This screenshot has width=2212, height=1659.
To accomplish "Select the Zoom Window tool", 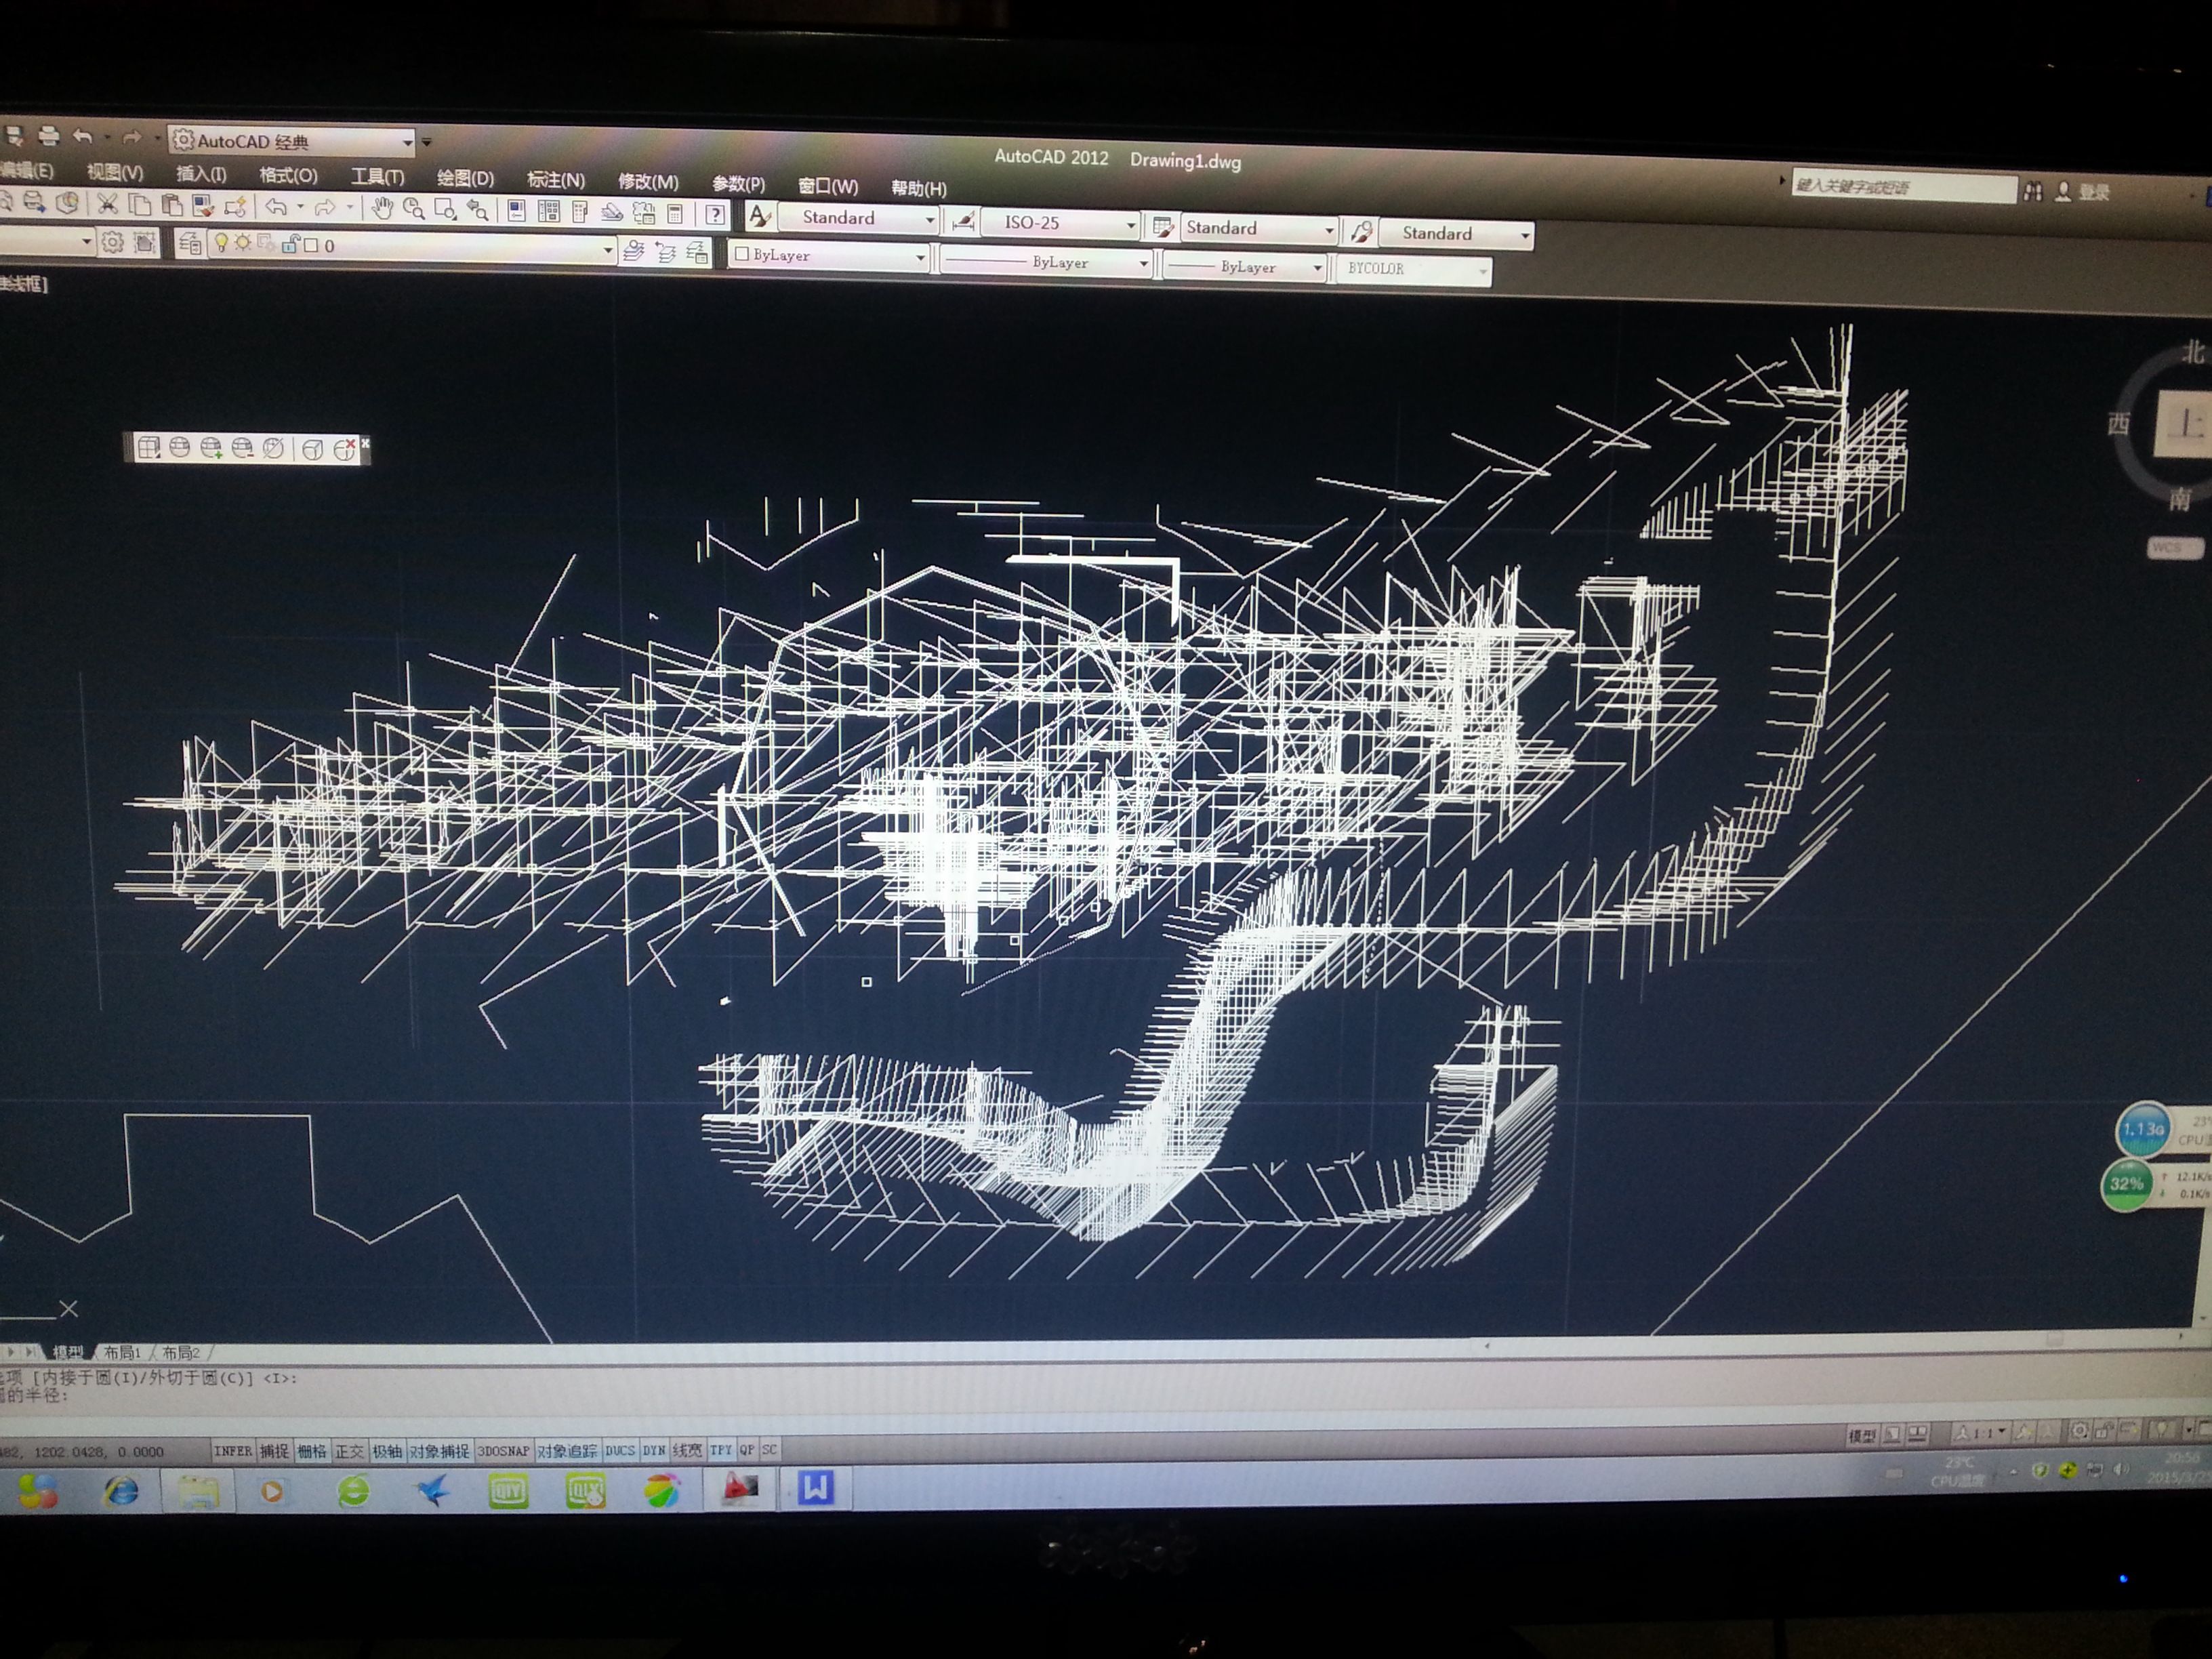I will tap(445, 210).
